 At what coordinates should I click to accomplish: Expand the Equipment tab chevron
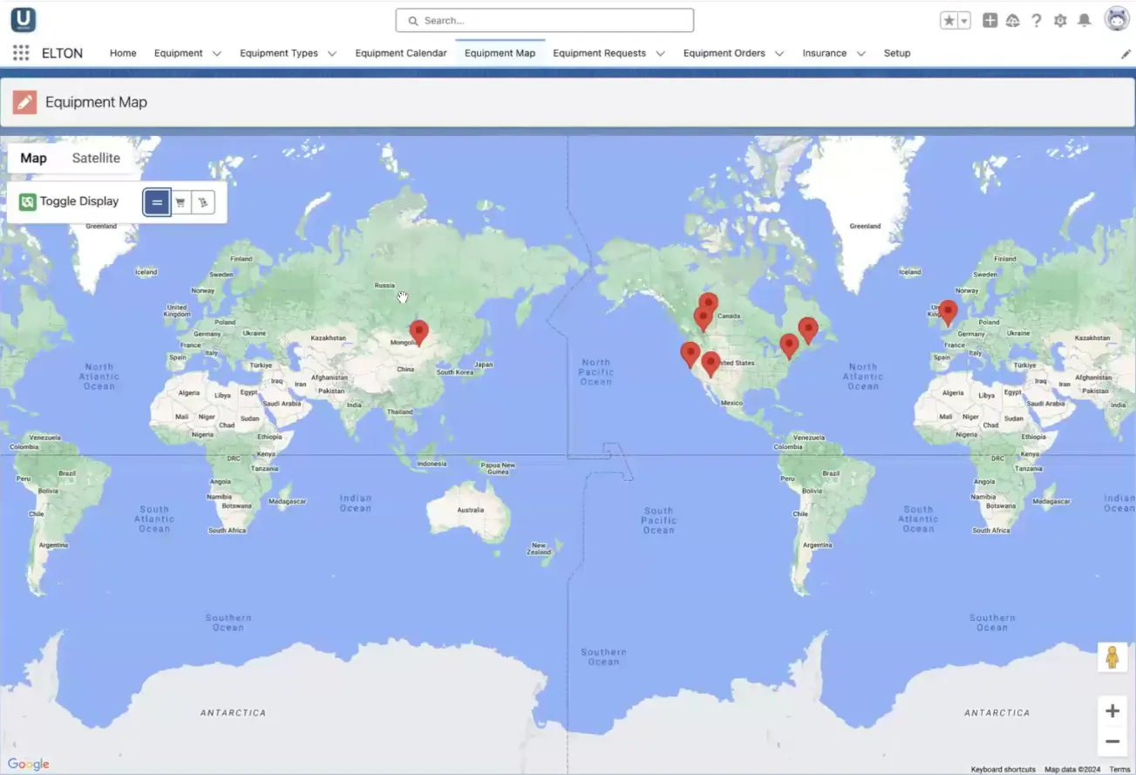click(x=217, y=54)
